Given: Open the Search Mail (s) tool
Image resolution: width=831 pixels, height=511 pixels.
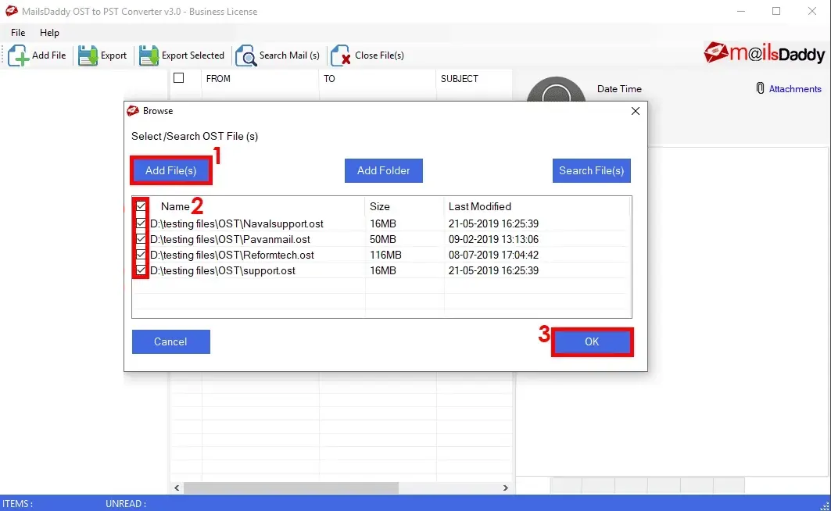Looking at the screenshot, I should [278, 55].
